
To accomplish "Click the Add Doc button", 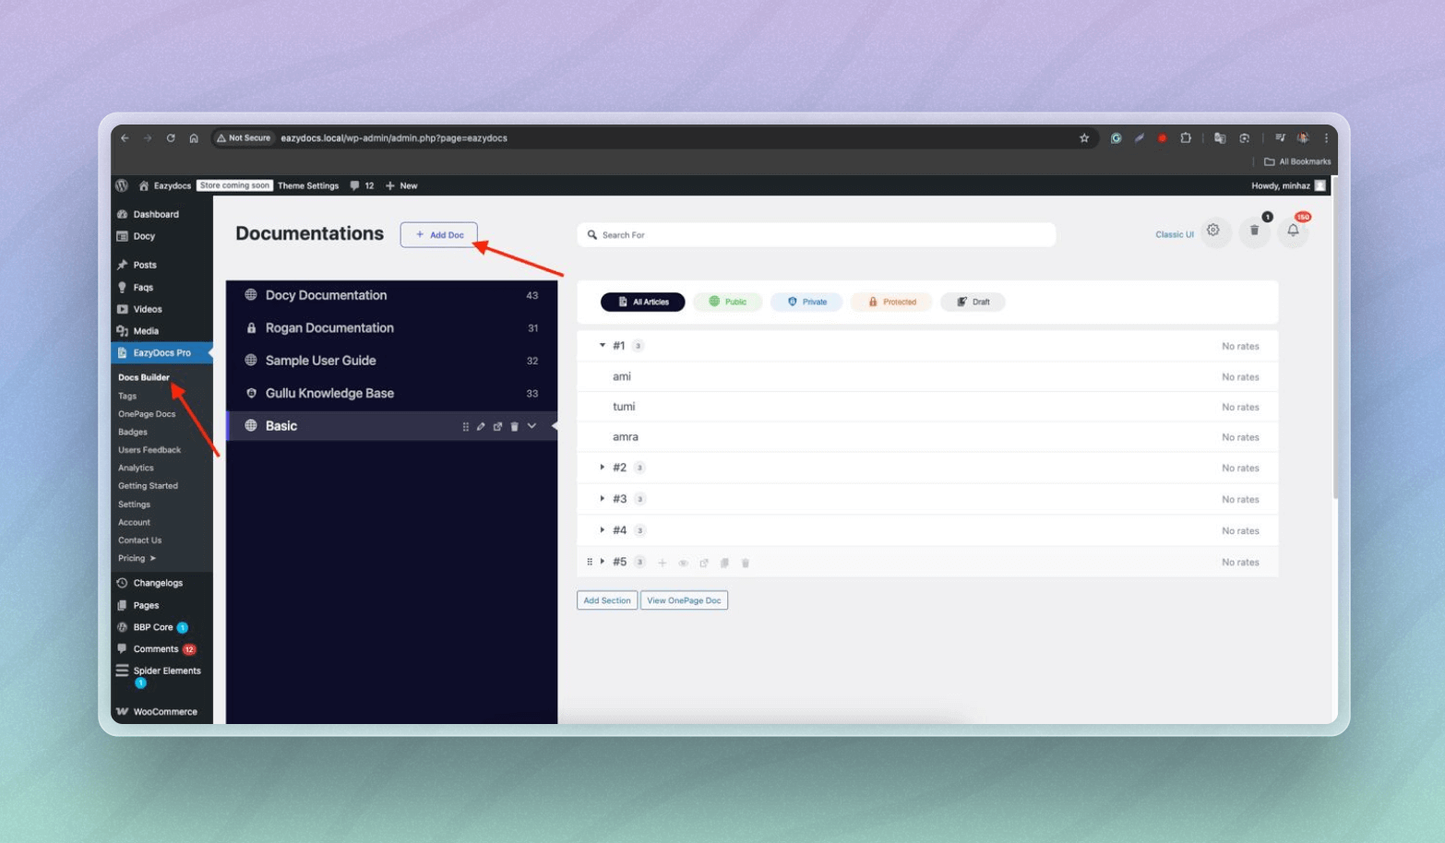I will click(438, 235).
